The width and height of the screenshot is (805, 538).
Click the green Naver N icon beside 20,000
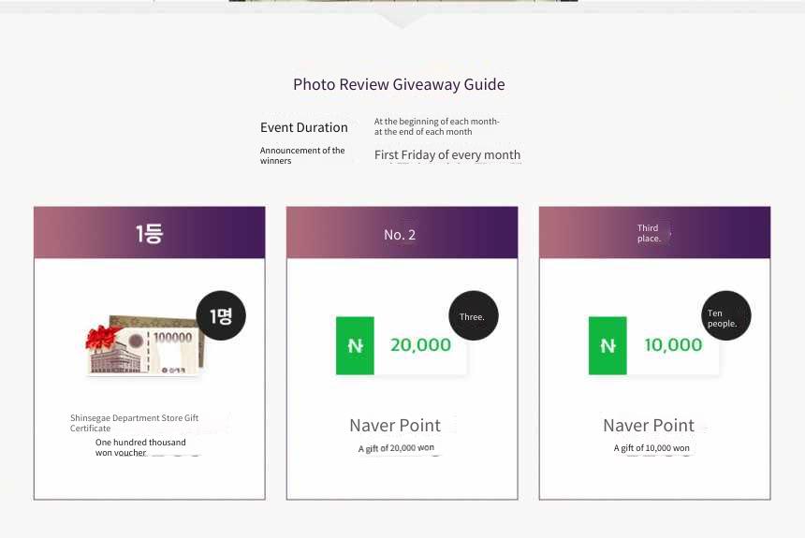point(355,345)
